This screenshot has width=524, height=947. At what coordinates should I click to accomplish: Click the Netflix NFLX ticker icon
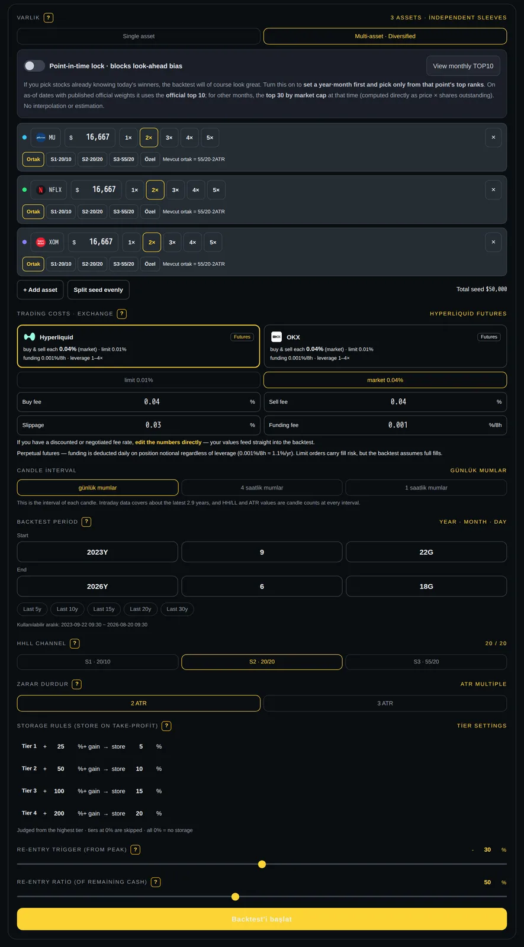click(41, 190)
